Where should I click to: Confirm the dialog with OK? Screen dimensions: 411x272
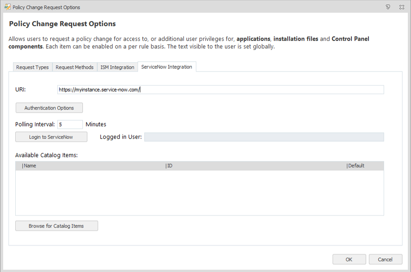[349, 259]
